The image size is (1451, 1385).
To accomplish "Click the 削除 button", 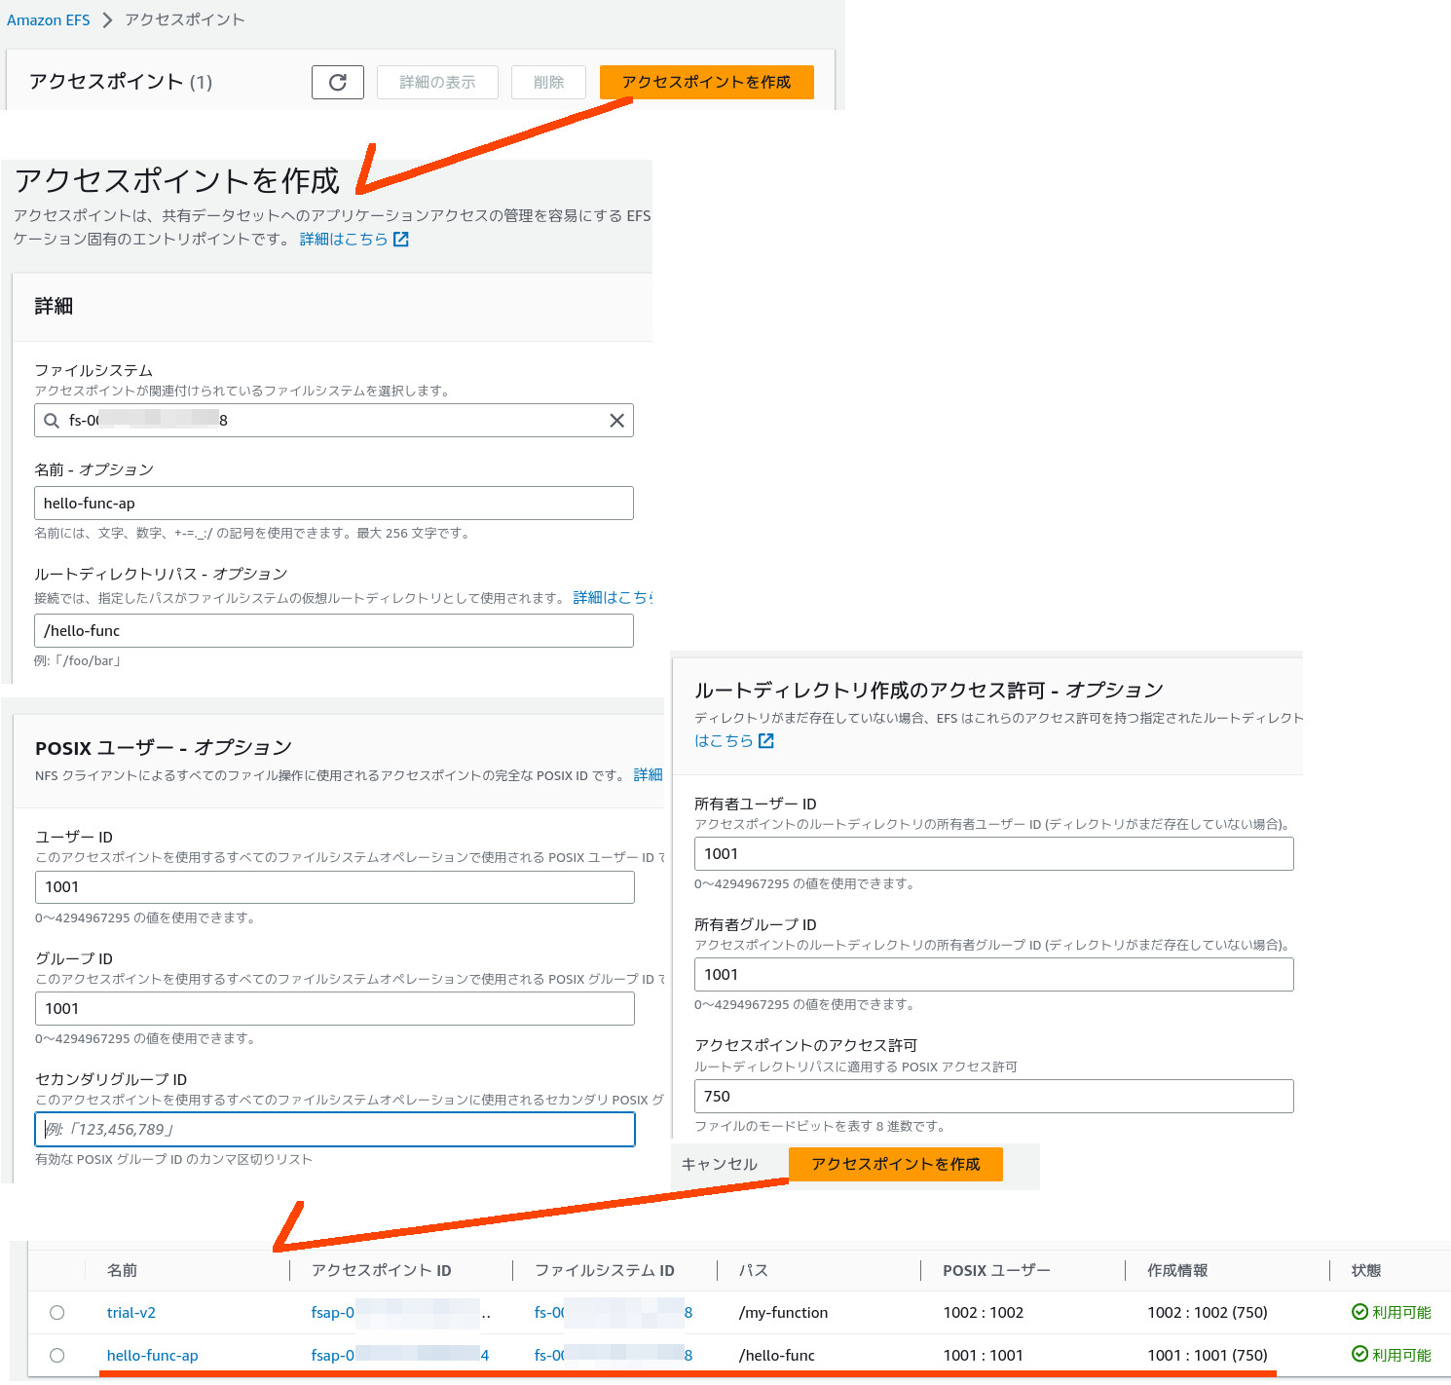I will [x=548, y=83].
